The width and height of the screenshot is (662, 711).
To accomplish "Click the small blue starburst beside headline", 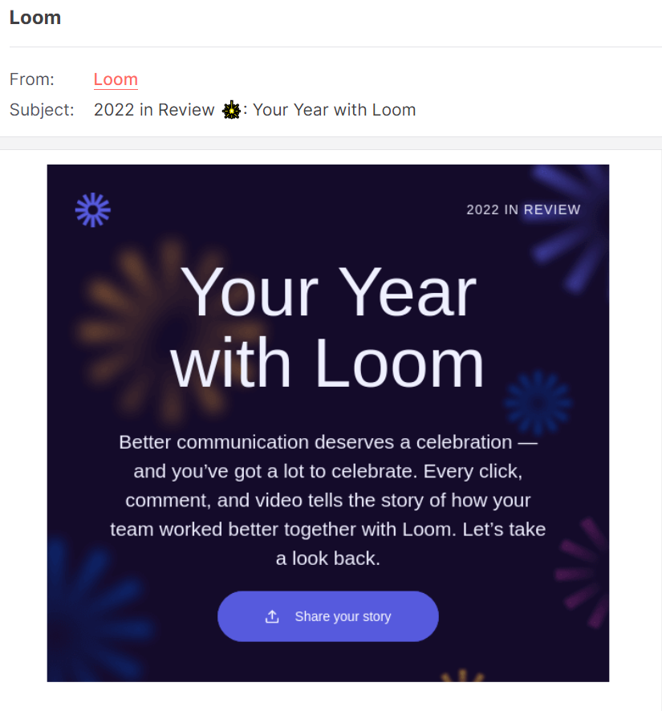I will (538, 402).
